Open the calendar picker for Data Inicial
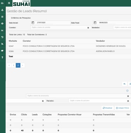 33,23
